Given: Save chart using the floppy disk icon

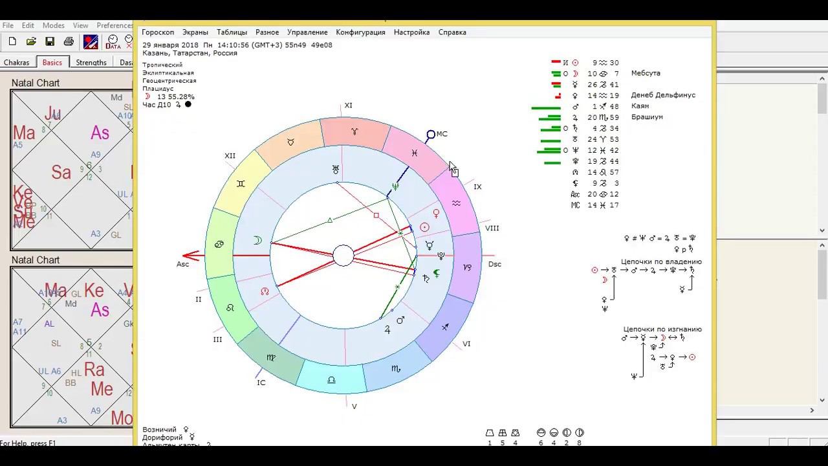Looking at the screenshot, I should click(50, 41).
